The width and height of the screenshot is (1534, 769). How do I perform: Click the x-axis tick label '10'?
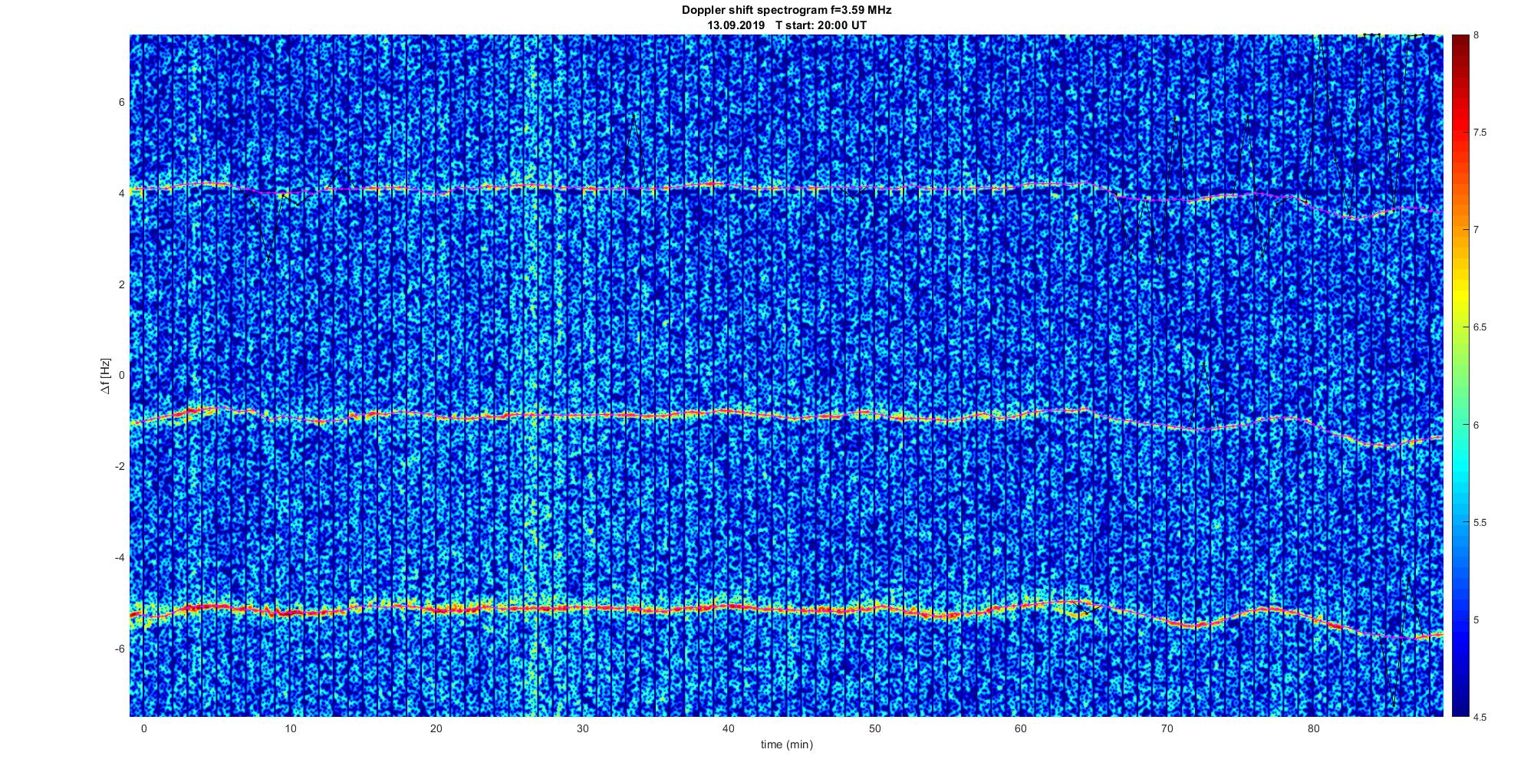(290, 729)
